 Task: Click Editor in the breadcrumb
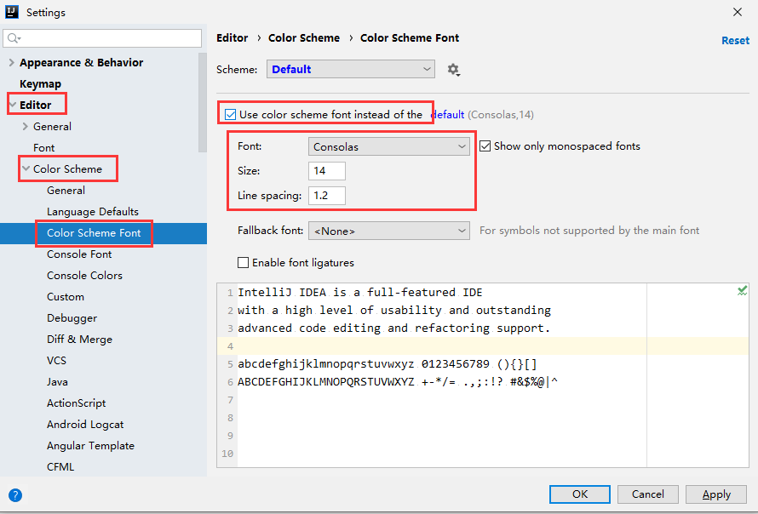coord(232,37)
